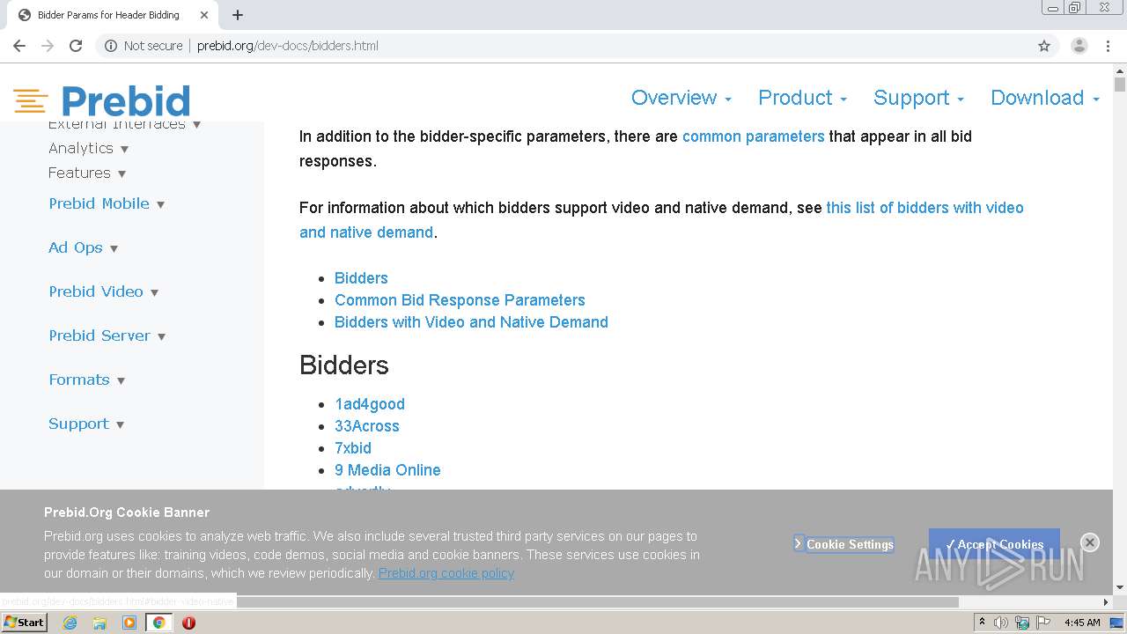Reload the current page
Screen dimensions: 1127x634
76,46
